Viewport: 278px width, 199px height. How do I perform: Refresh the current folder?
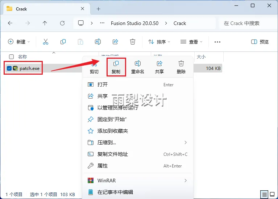[62, 23]
